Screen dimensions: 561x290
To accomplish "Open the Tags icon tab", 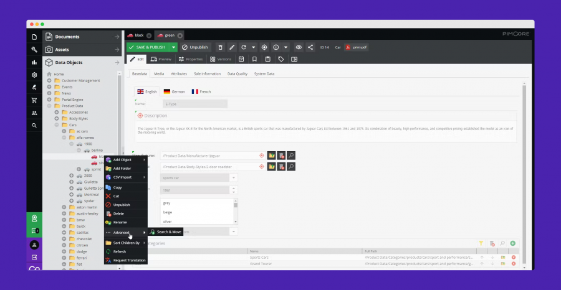I will (281, 59).
